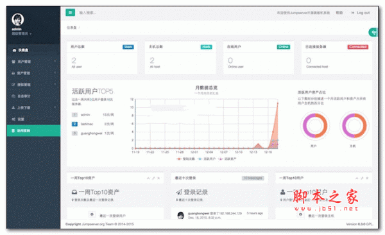Click the red Connected badge
This screenshot has height=235, width=385.
pos(358,47)
